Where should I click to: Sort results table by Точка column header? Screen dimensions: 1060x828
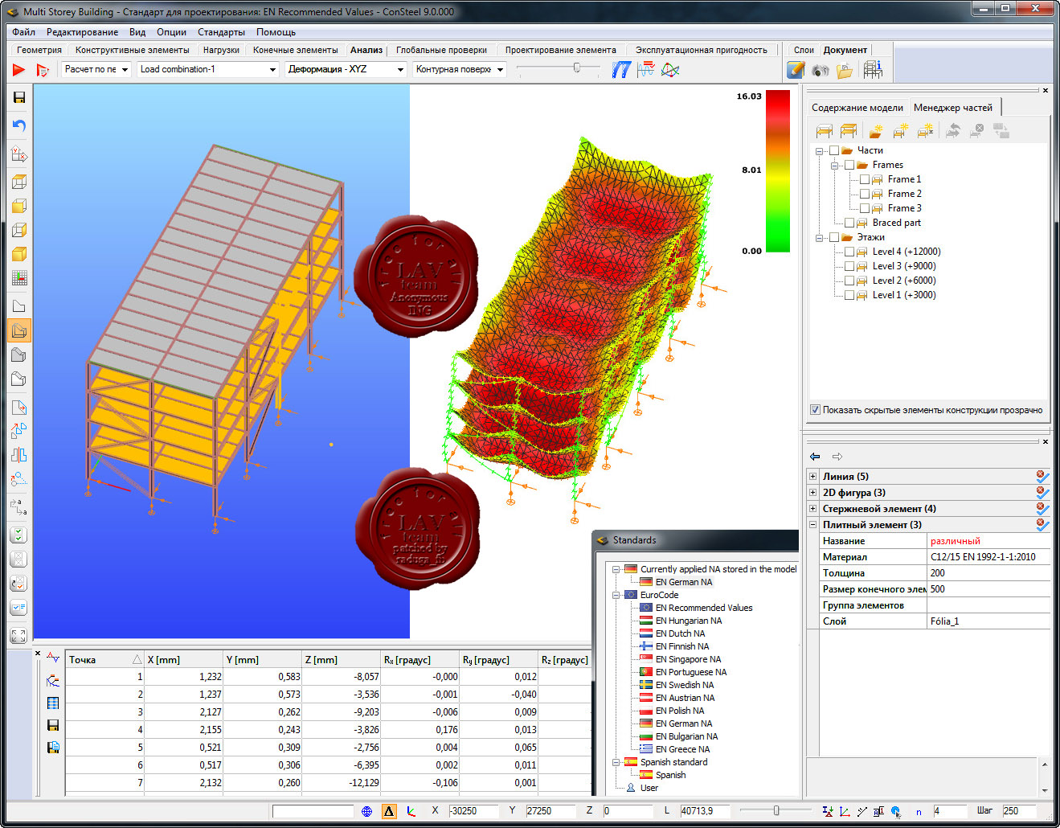coord(104,659)
